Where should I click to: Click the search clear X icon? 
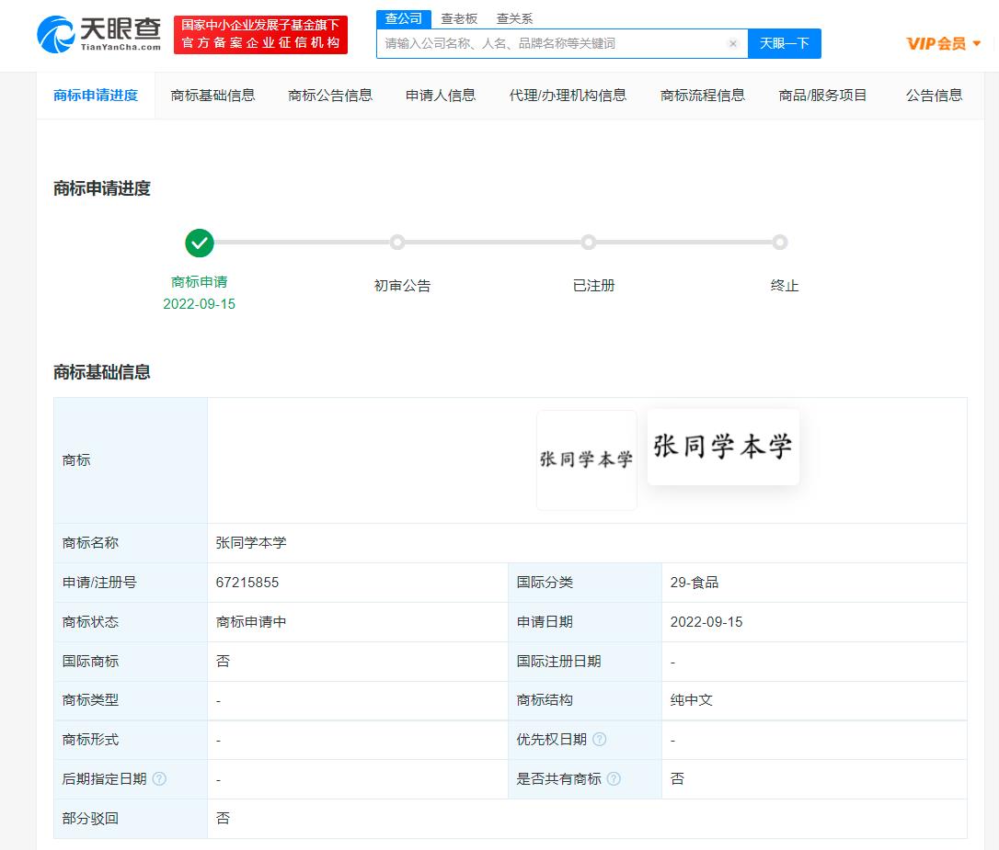(x=733, y=43)
